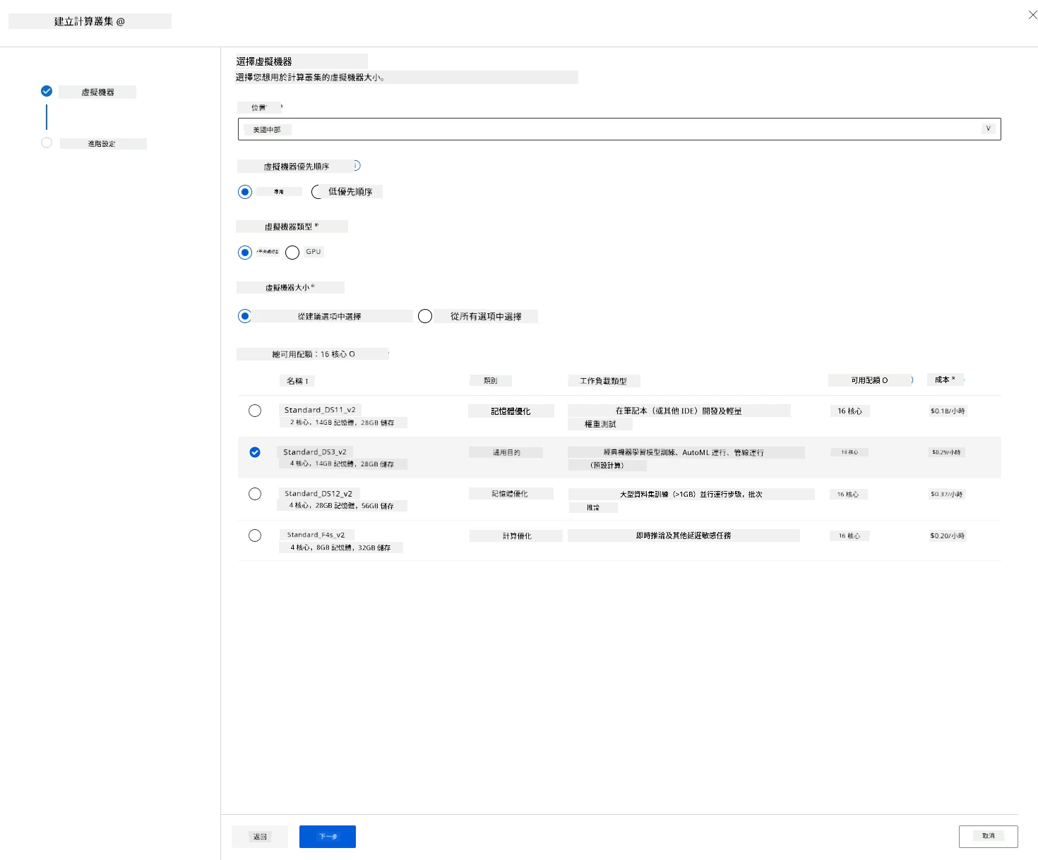Screen dimensions: 1038x860
Task: Choose the 低優先順序 radio option
Action: point(318,192)
